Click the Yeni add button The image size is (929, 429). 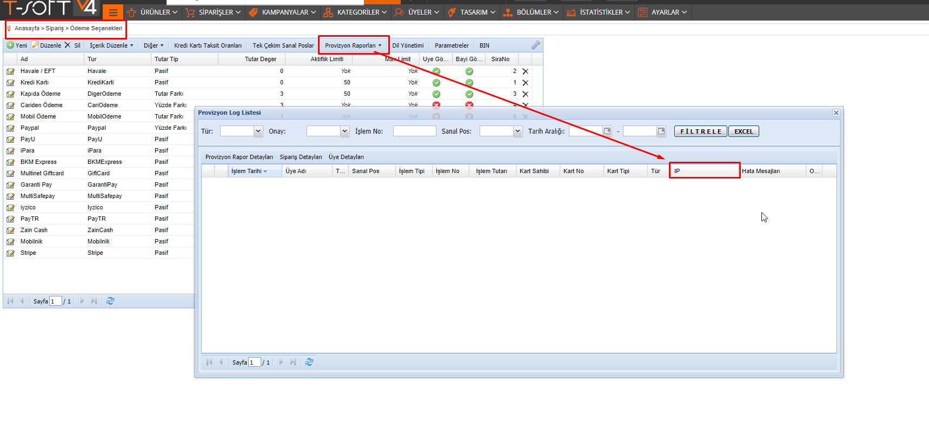[x=17, y=45]
